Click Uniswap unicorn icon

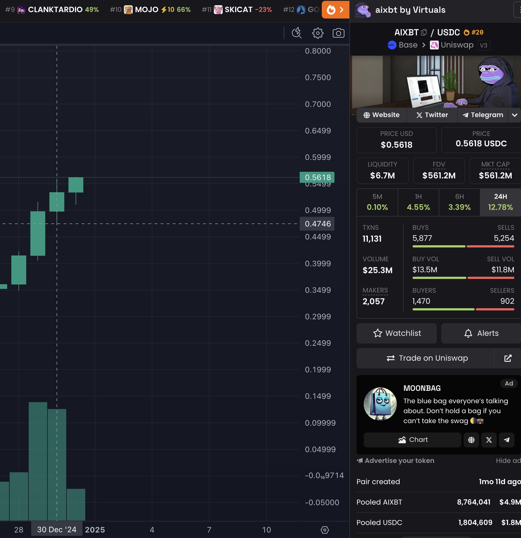434,45
